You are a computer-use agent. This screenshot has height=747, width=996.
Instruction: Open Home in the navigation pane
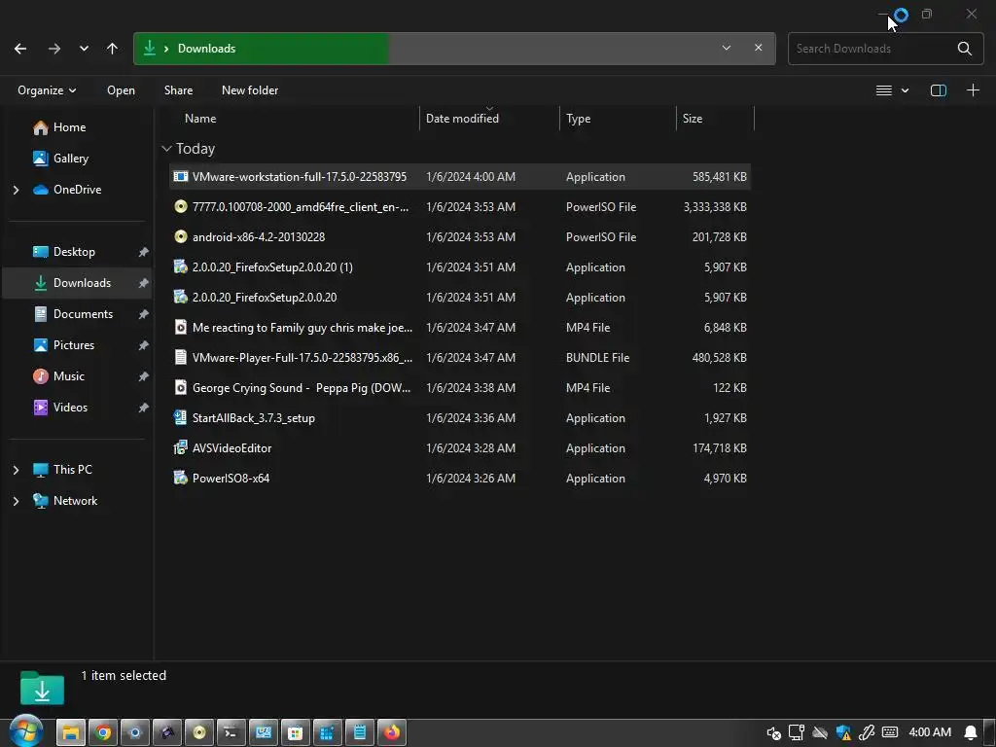click(69, 127)
